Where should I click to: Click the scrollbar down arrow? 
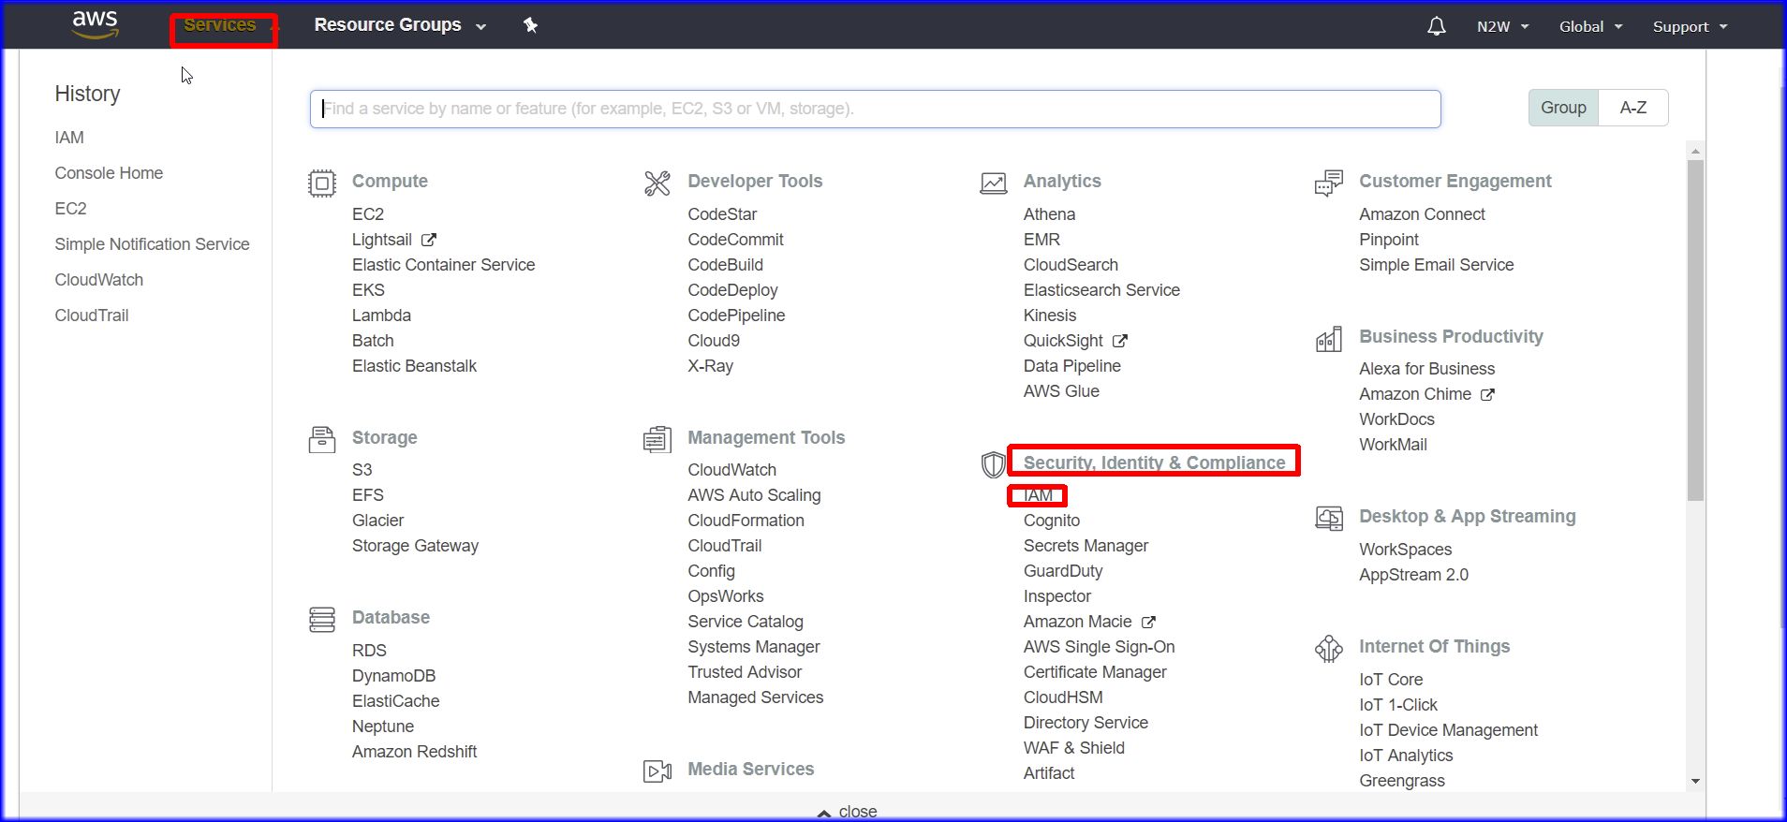[1695, 781]
